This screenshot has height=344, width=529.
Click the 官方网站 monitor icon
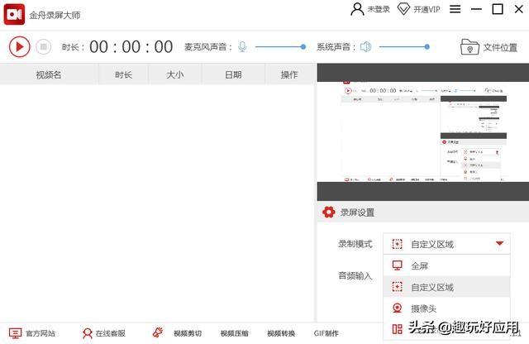tap(15, 333)
